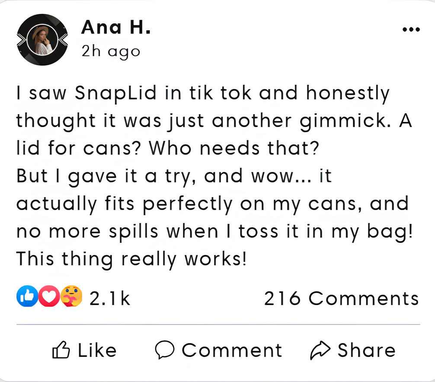This screenshot has height=382, width=435.
Task: Click the blue thumbs-up reaction icon
Action: (x=27, y=297)
